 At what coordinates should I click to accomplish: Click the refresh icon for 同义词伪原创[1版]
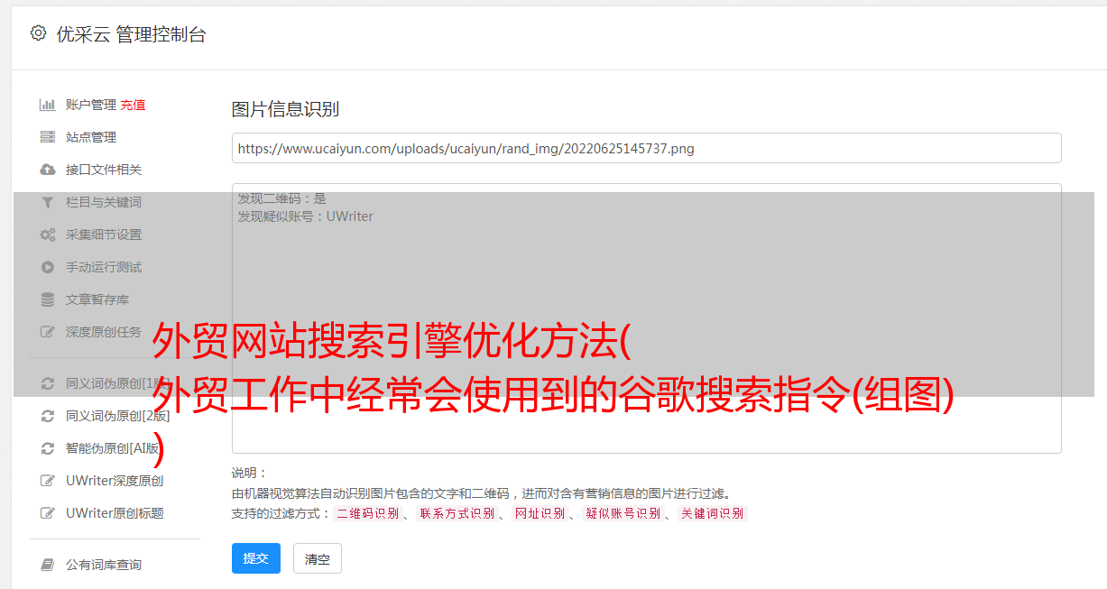coord(48,383)
